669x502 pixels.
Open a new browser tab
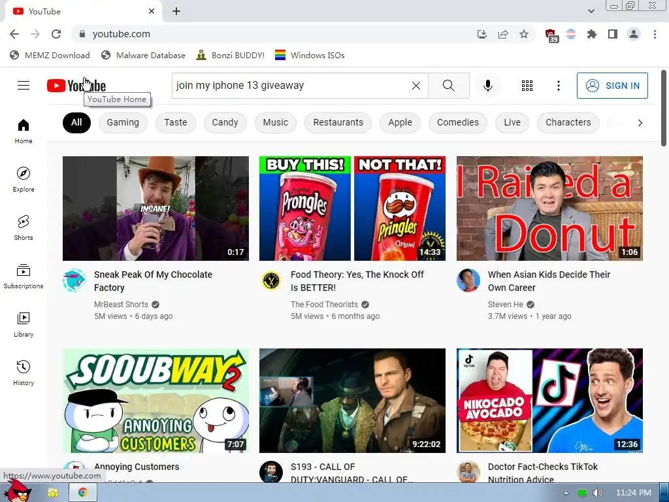pos(176,12)
